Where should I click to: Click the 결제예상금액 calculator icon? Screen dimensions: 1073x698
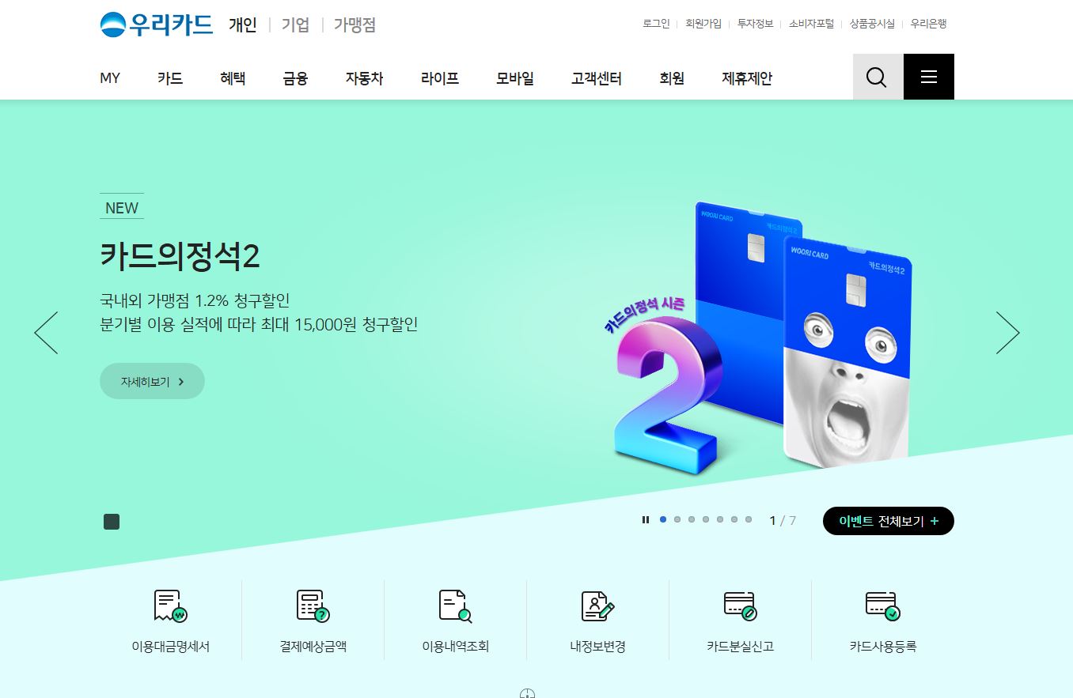coord(313,606)
